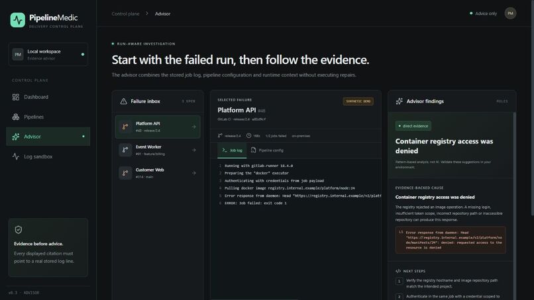Click the branch icon on Customer Web row
The width and height of the screenshot is (534, 300).
[x=125, y=173]
